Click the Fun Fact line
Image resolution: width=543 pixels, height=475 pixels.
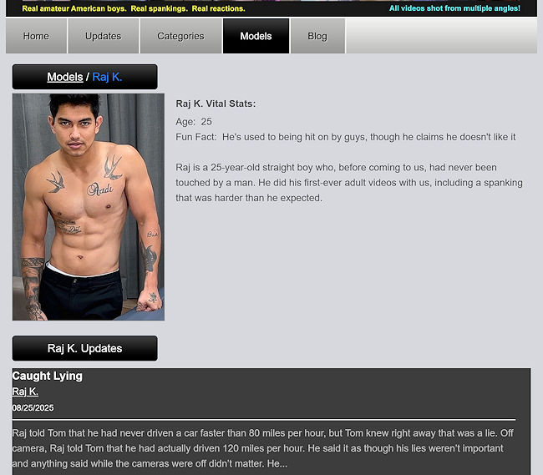tap(346, 137)
